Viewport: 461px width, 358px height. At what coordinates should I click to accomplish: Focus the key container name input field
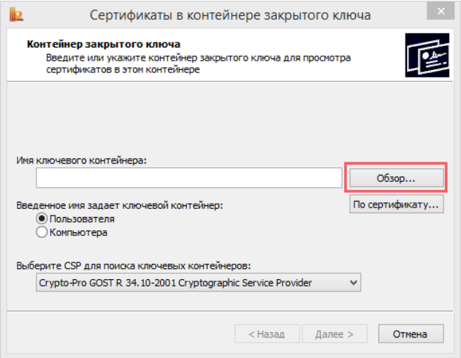[x=189, y=178]
